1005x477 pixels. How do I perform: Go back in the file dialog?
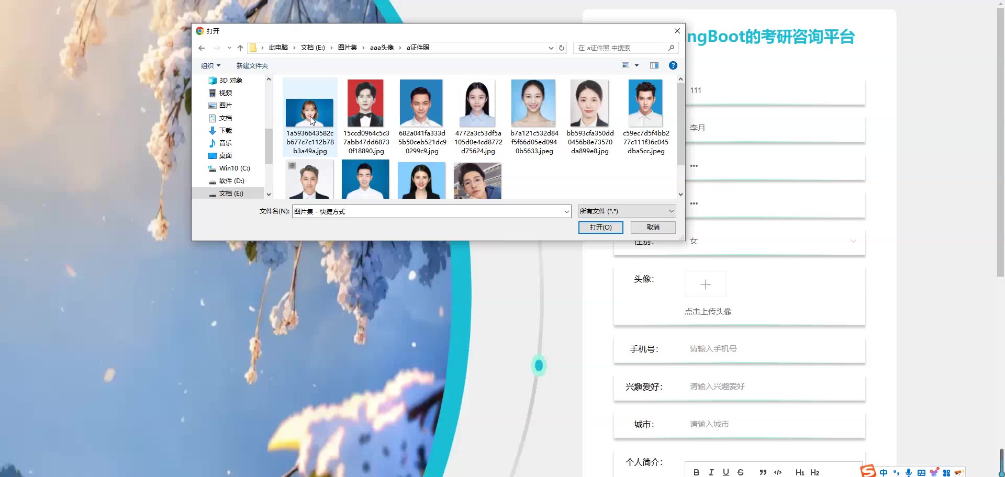pyautogui.click(x=202, y=48)
